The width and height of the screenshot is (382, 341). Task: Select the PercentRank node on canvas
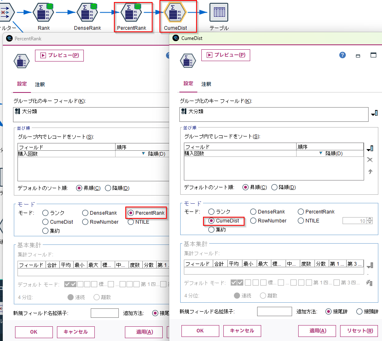coord(131,12)
